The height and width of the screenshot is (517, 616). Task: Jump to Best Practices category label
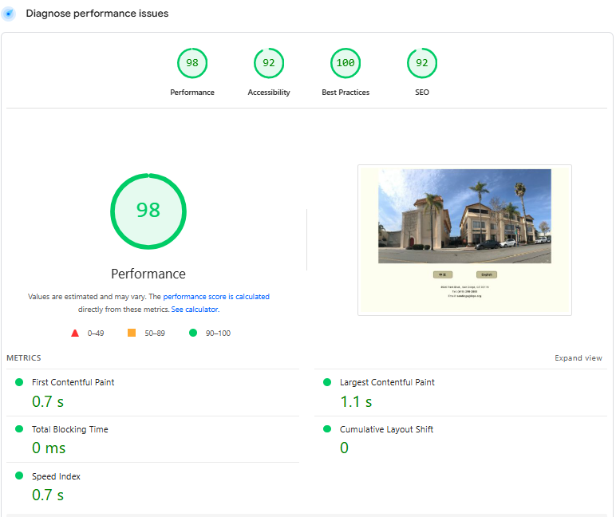pyautogui.click(x=346, y=93)
